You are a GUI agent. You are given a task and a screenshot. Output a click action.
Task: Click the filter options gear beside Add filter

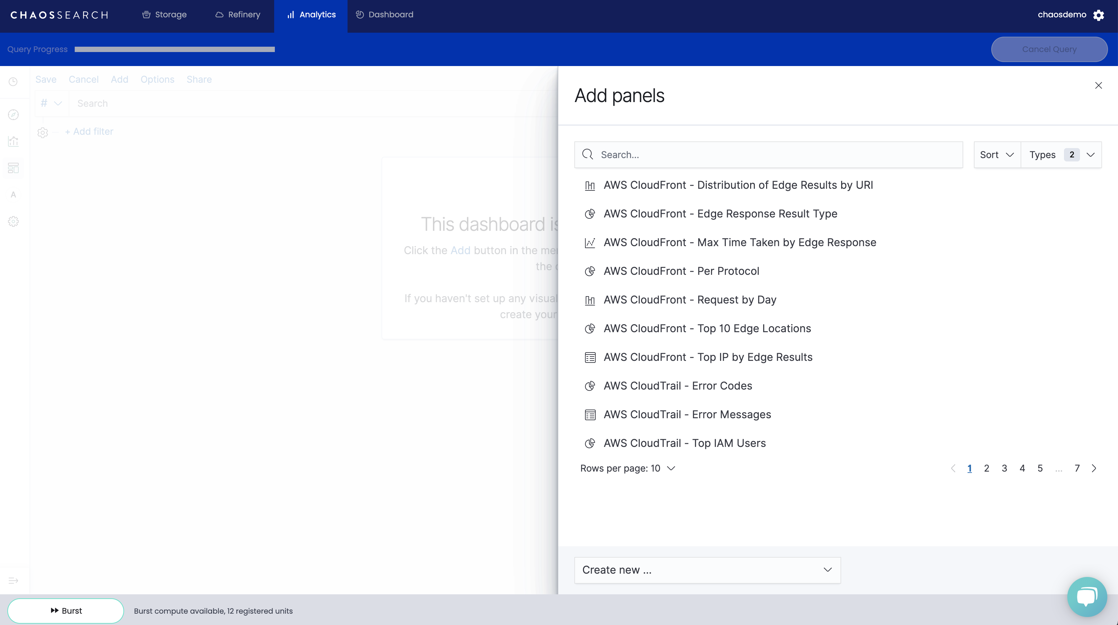tap(43, 132)
